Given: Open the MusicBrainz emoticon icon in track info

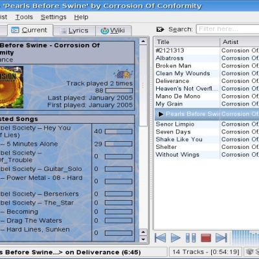Looking at the screenshot, I should pyautogui.click(x=124, y=74).
